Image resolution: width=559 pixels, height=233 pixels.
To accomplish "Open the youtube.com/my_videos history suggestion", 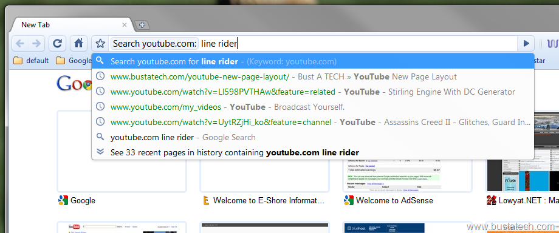I will click(x=313, y=107).
